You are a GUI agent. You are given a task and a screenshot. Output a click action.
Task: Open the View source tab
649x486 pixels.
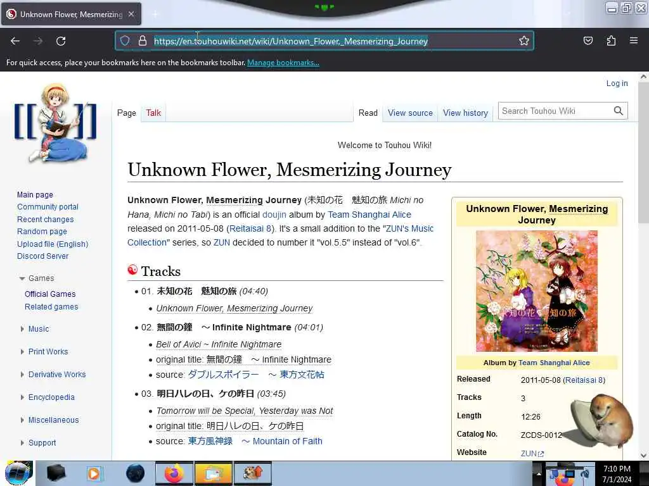coord(410,113)
